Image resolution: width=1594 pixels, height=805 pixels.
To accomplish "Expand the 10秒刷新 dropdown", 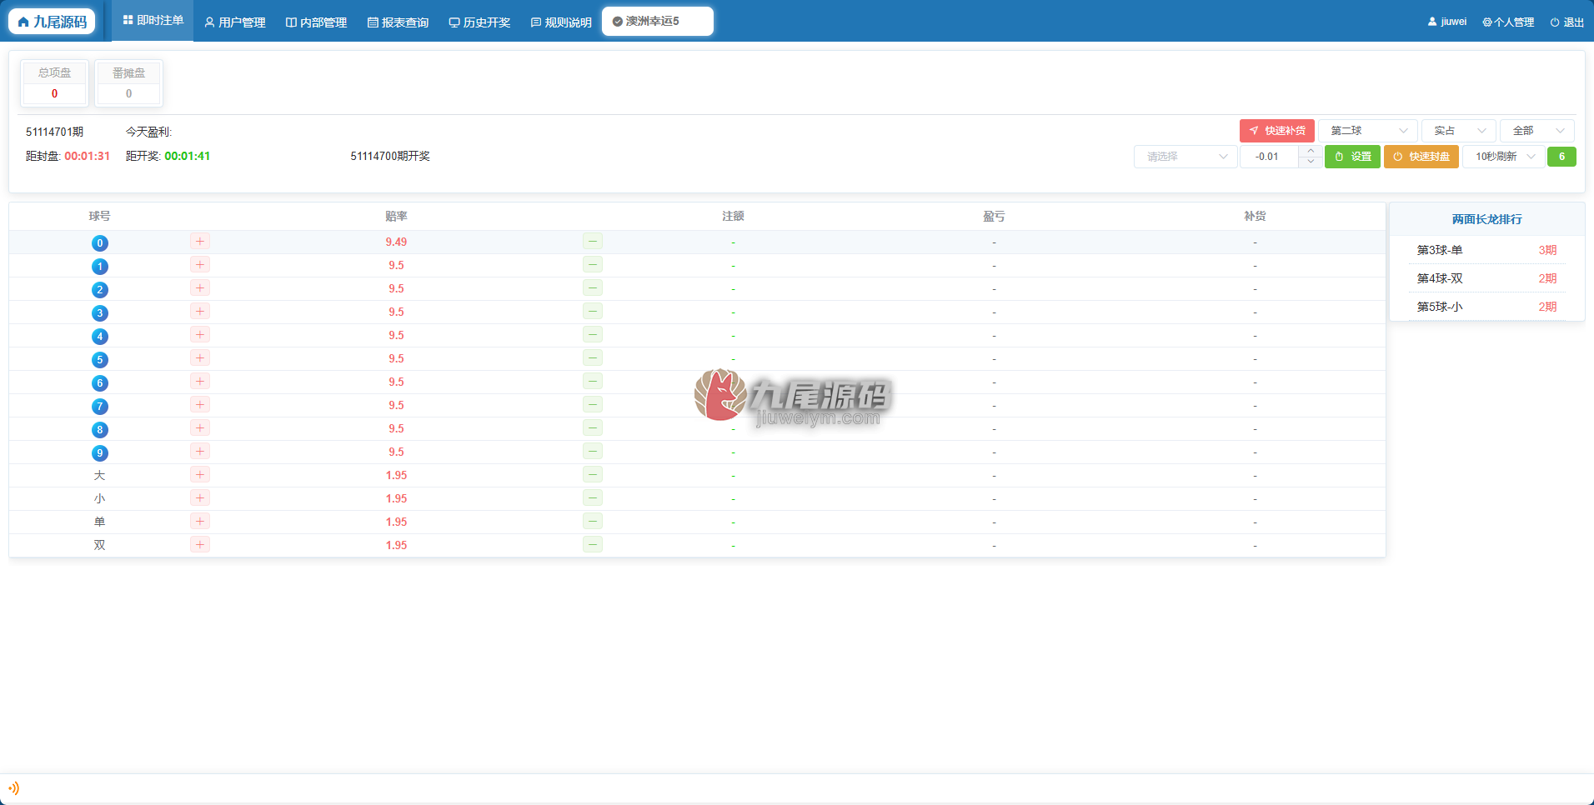I will 1503,157.
